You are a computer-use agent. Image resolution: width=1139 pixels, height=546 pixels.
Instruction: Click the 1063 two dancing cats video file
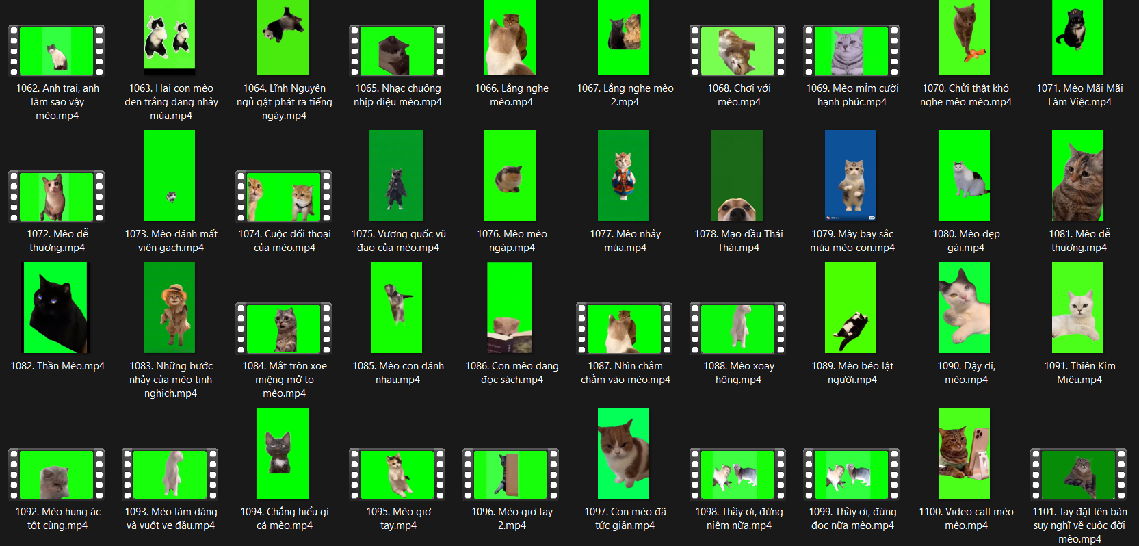(169, 37)
